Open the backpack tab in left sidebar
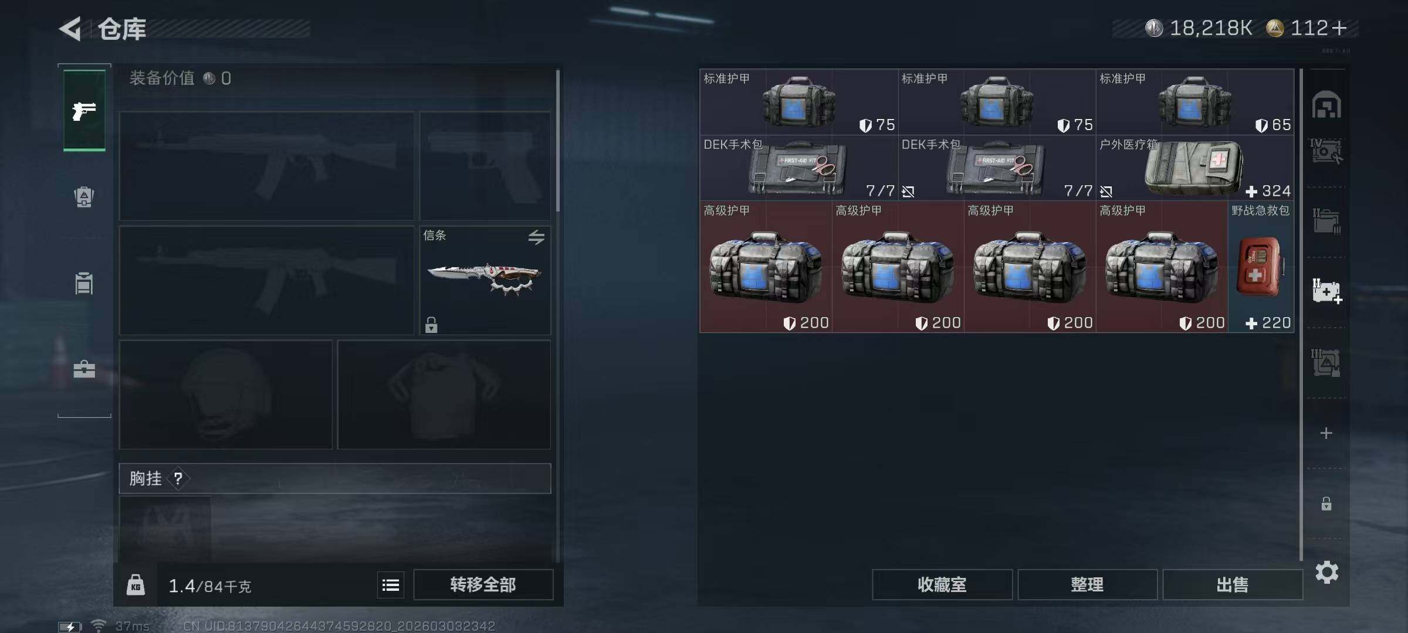The height and width of the screenshot is (633, 1408). (84, 197)
